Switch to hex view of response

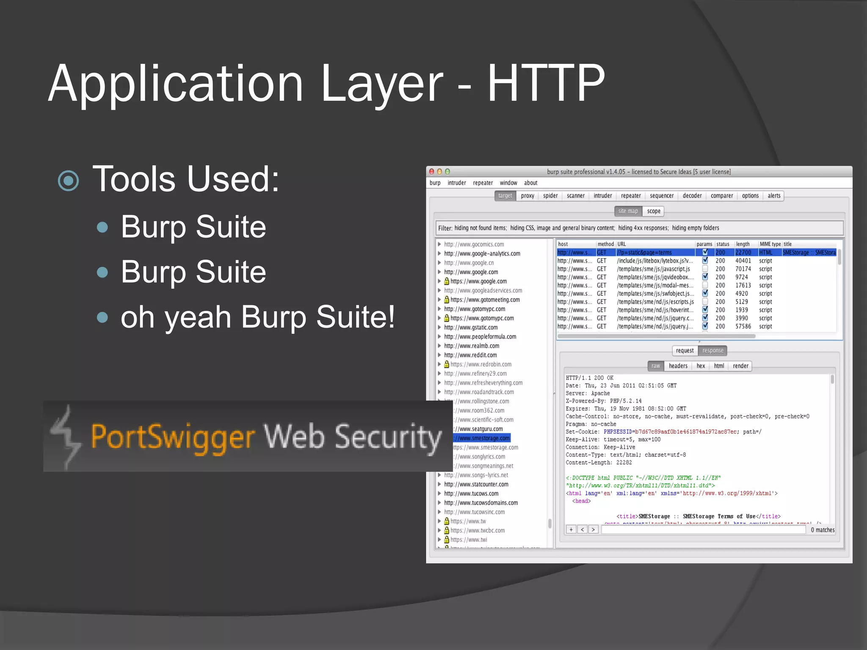tap(701, 366)
